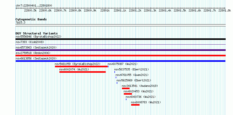Open nsv6002074 (Wu2021) label
Viewport: 233px width, 115px height.
pyautogui.click(x=74, y=69)
